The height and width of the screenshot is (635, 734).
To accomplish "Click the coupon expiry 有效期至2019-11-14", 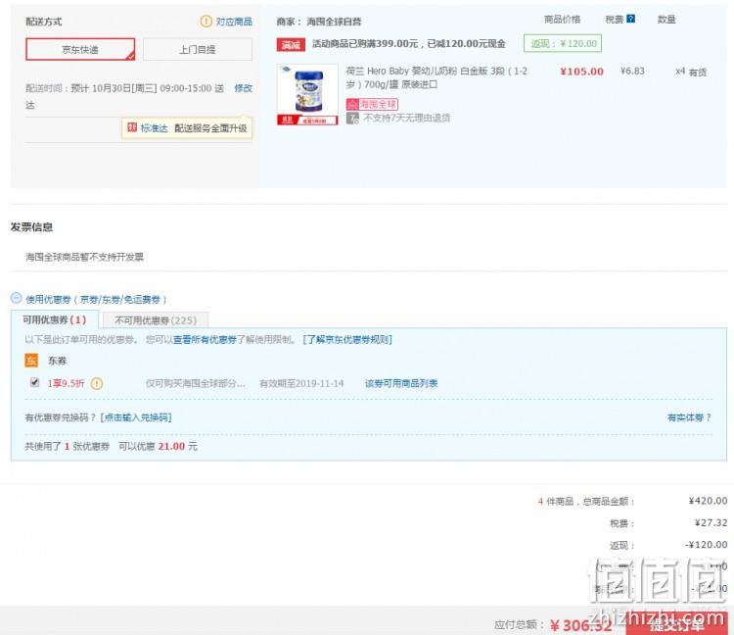I will pos(301,383).
